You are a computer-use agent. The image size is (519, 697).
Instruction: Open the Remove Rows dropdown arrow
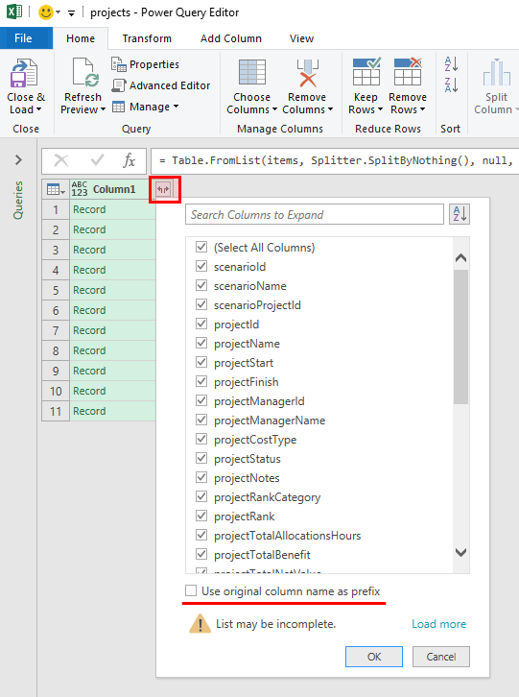(422, 109)
